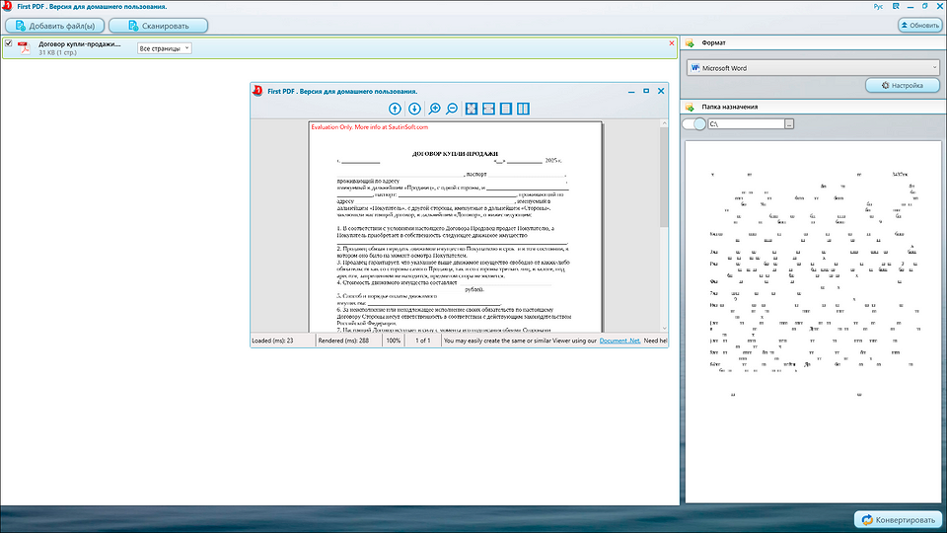Click the '31 КВ (1 стр.)' file size text
This screenshot has width=947, height=533.
coord(57,52)
